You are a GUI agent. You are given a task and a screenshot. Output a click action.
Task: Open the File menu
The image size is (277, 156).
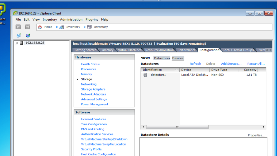(18, 20)
